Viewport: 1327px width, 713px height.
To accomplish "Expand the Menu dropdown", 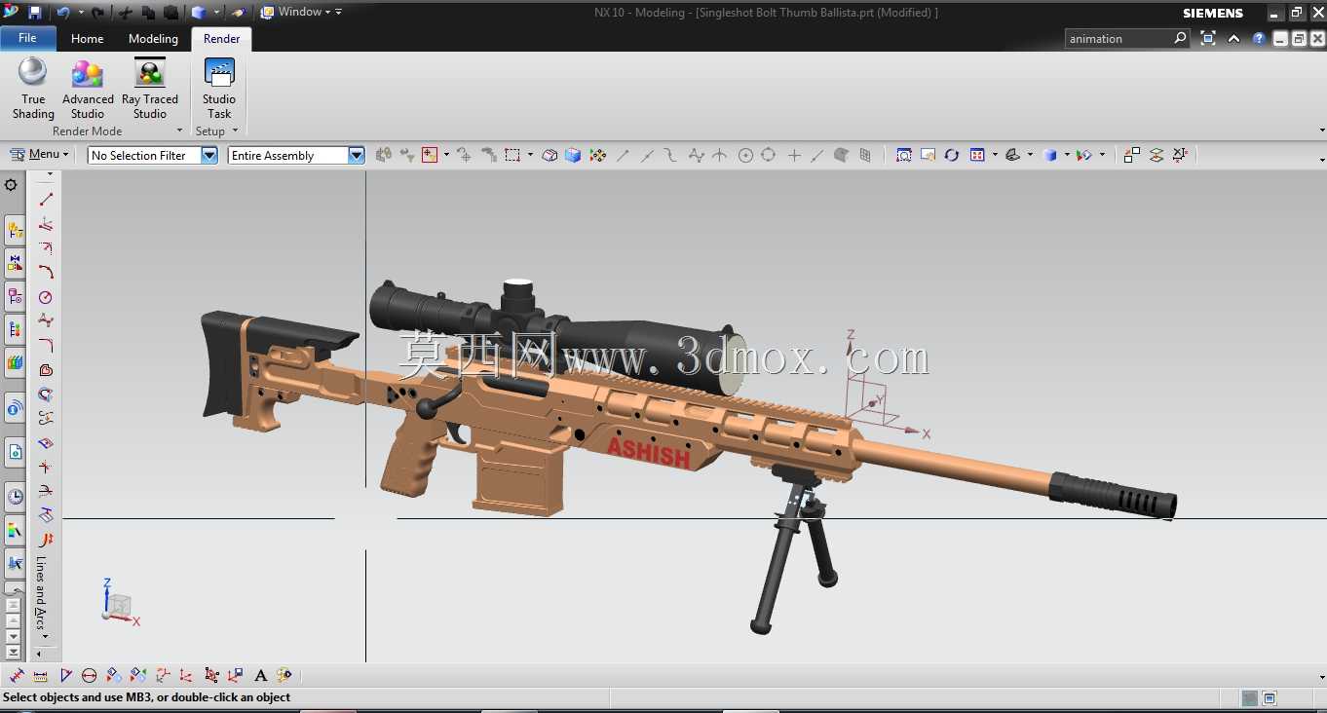I will [x=40, y=154].
